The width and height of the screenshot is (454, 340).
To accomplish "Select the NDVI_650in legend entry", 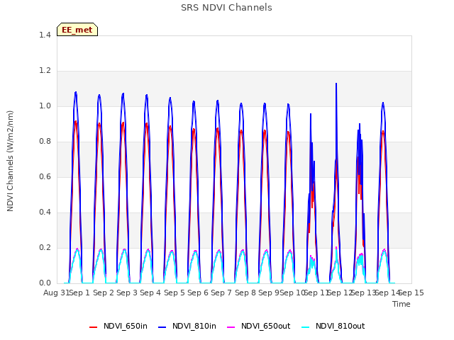I will (x=118, y=326).
